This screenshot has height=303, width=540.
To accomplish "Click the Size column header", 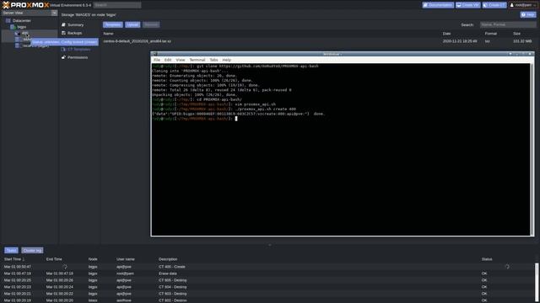I will (x=516, y=34).
